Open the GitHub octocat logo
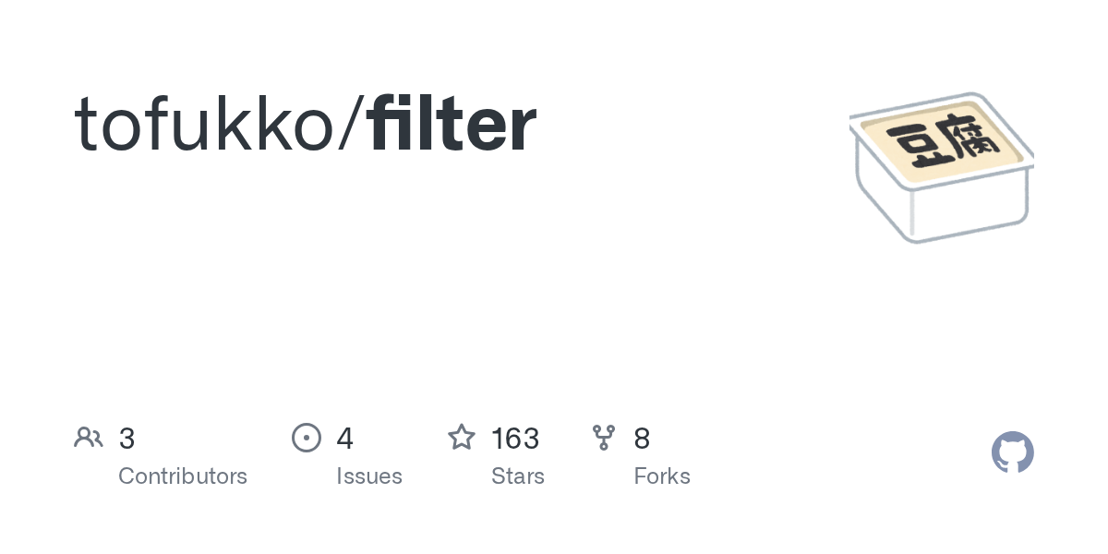 (1013, 452)
